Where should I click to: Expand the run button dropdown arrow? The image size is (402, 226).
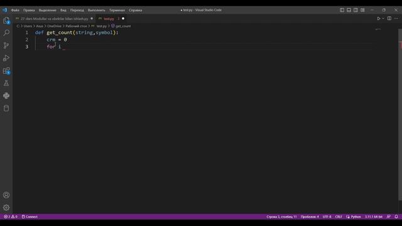click(x=383, y=18)
